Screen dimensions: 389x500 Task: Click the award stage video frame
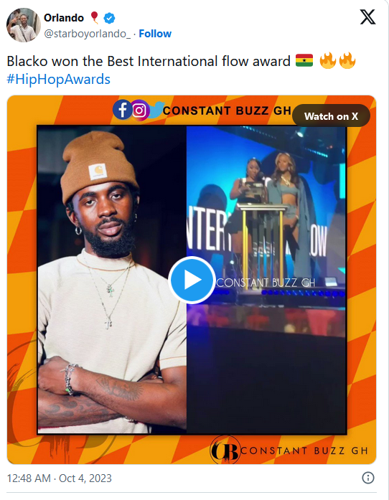266,280
